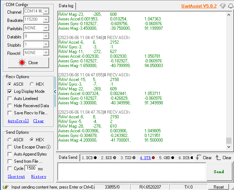Open the notification bell icon
Screen dimensions: 234x190
[x=231, y=6]
